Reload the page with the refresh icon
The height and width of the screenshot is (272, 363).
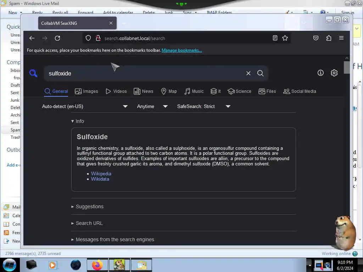click(x=57, y=38)
